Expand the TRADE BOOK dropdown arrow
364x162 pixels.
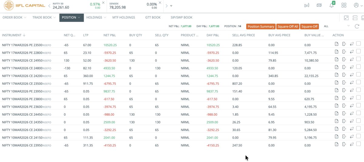click(55, 18)
